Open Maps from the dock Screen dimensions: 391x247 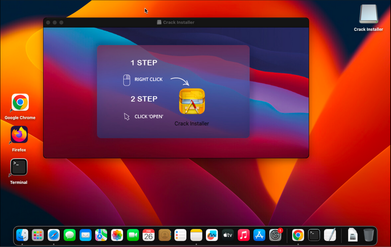tap(101, 235)
